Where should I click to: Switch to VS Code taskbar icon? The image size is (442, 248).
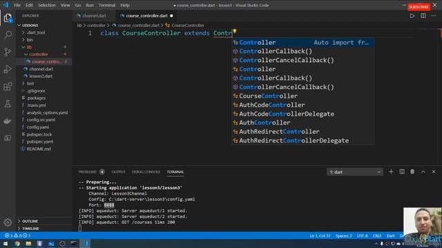85,243
